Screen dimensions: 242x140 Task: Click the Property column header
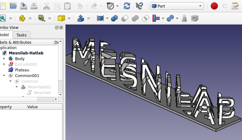click(x=13, y=107)
